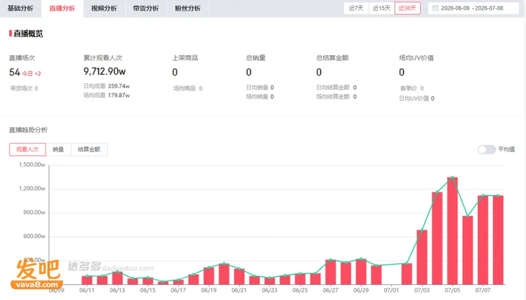This screenshot has height=300, width=526.
Task: Open the date range picker field
Action: (473, 9)
